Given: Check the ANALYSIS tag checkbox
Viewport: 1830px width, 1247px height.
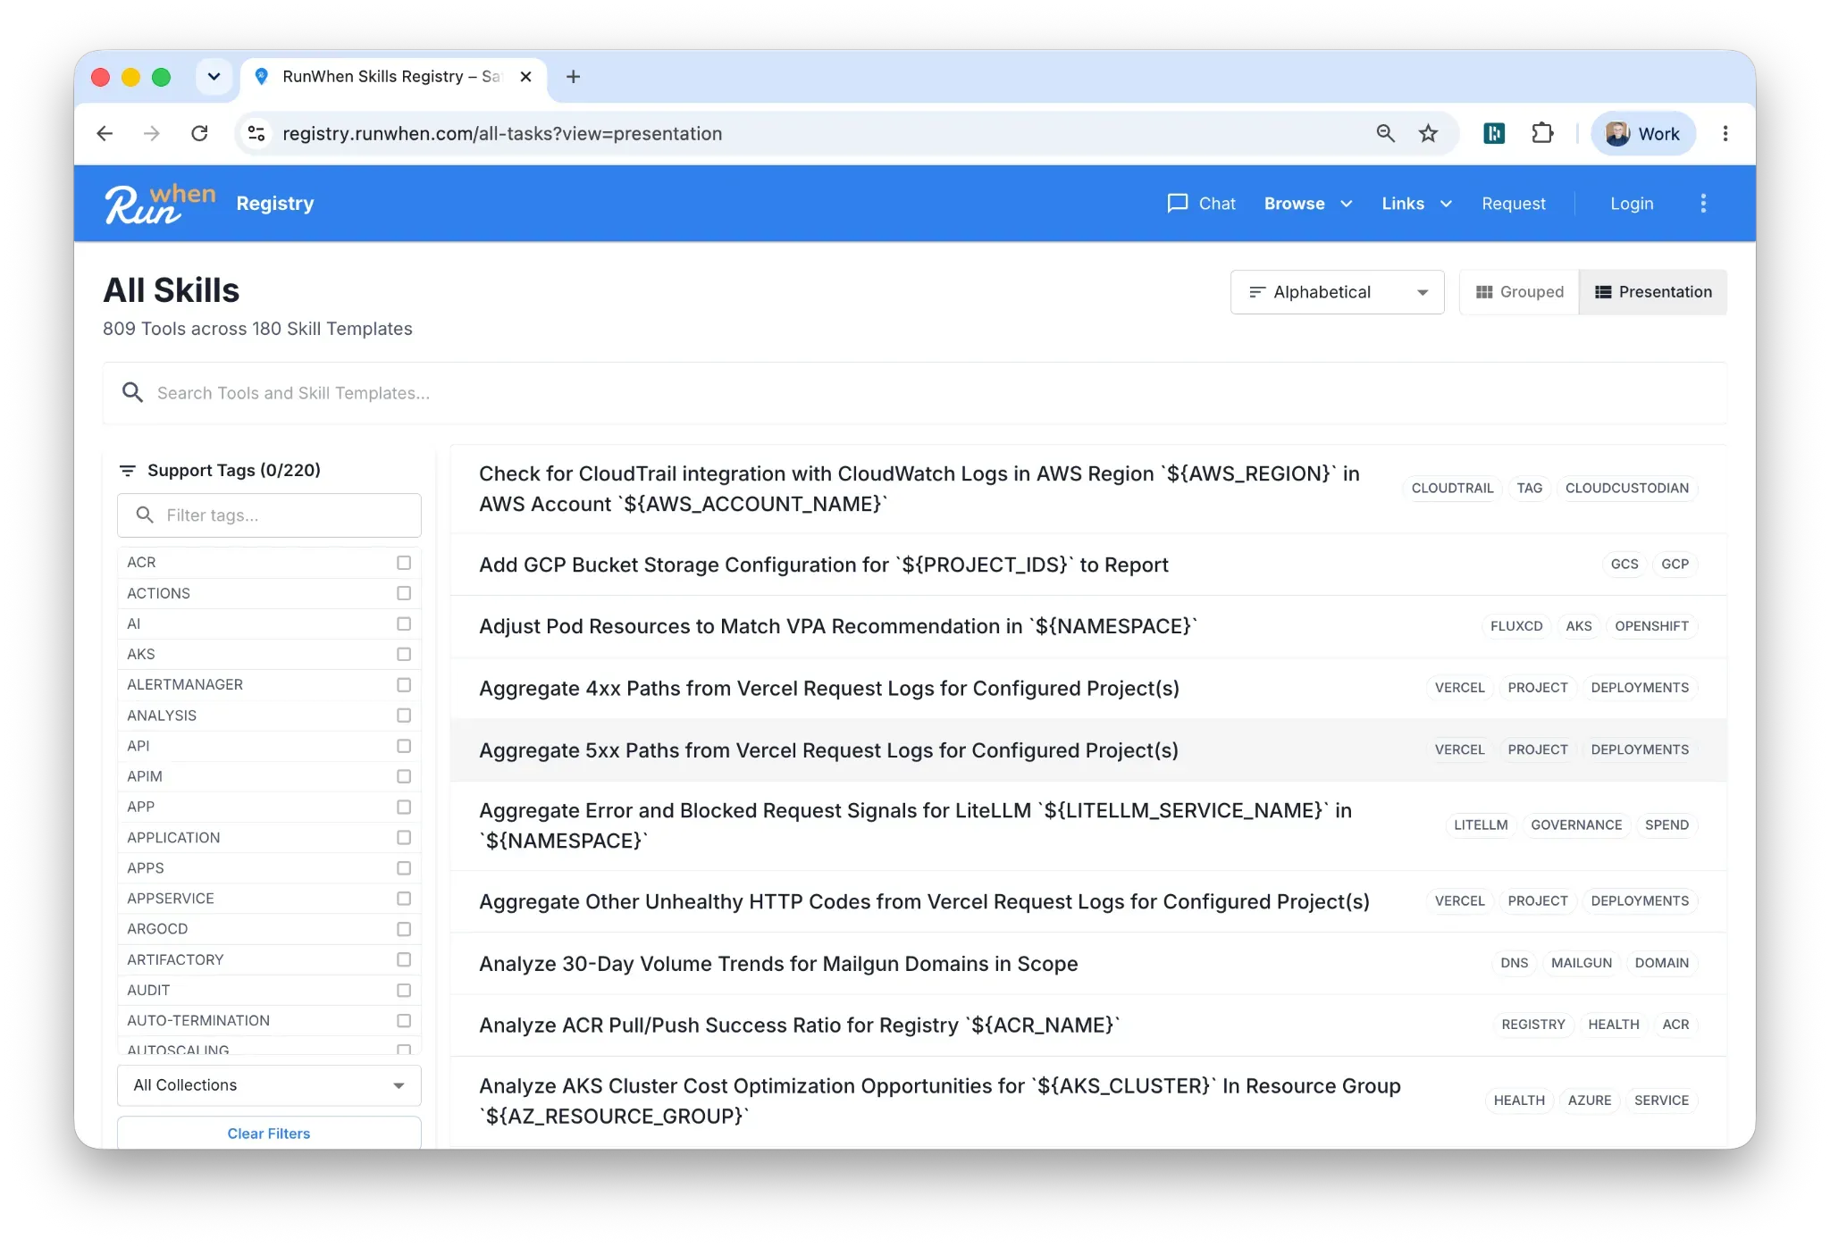Looking at the screenshot, I should [x=404, y=716].
